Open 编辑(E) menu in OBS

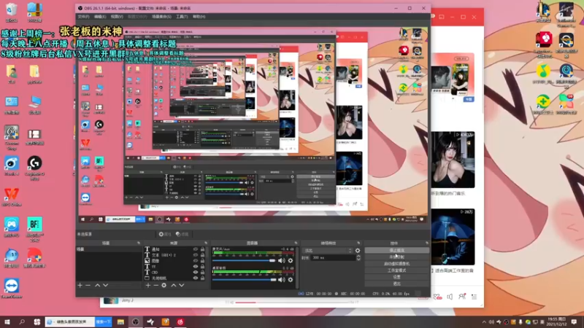[100, 17]
